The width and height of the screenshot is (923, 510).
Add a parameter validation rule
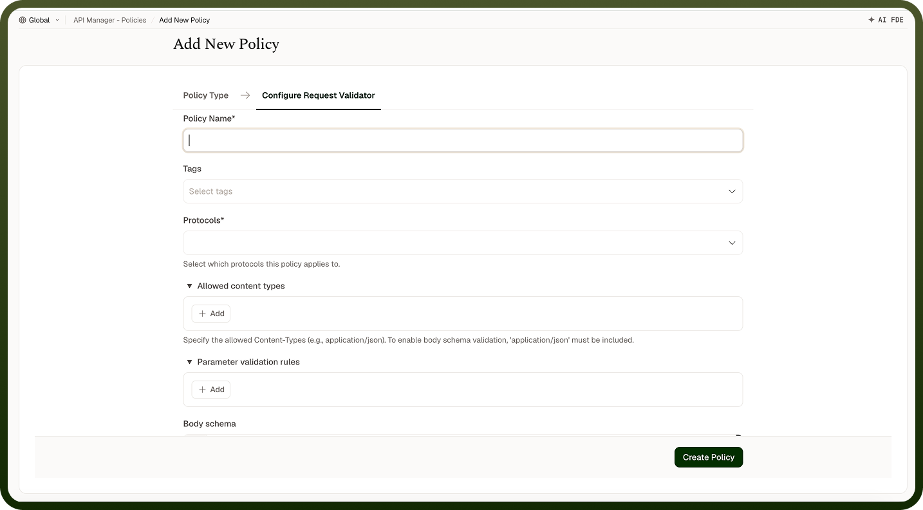point(211,390)
